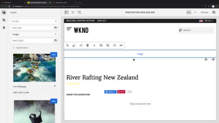Switch to the first AEM Sites browser tab
The height and width of the screenshot is (123, 219).
coord(13,3)
